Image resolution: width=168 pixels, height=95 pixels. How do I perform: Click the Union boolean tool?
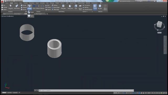click(x=34, y=7)
